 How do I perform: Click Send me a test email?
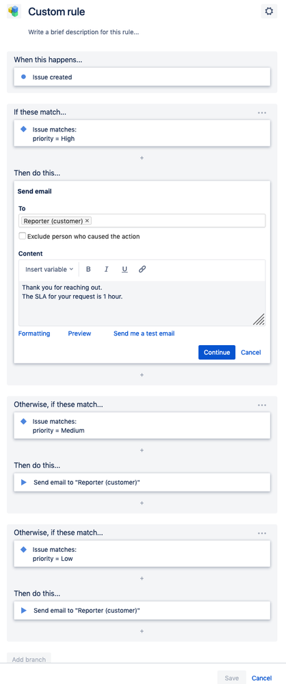[x=144, y=333]
